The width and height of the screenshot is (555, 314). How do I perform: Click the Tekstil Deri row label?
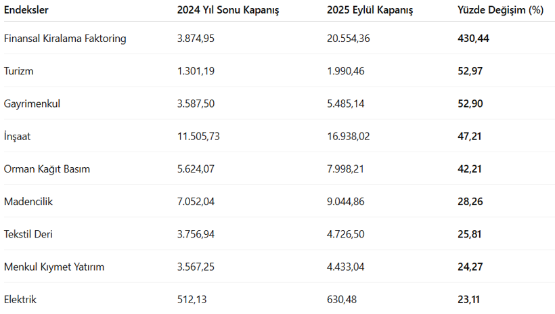tap(28, 234)
